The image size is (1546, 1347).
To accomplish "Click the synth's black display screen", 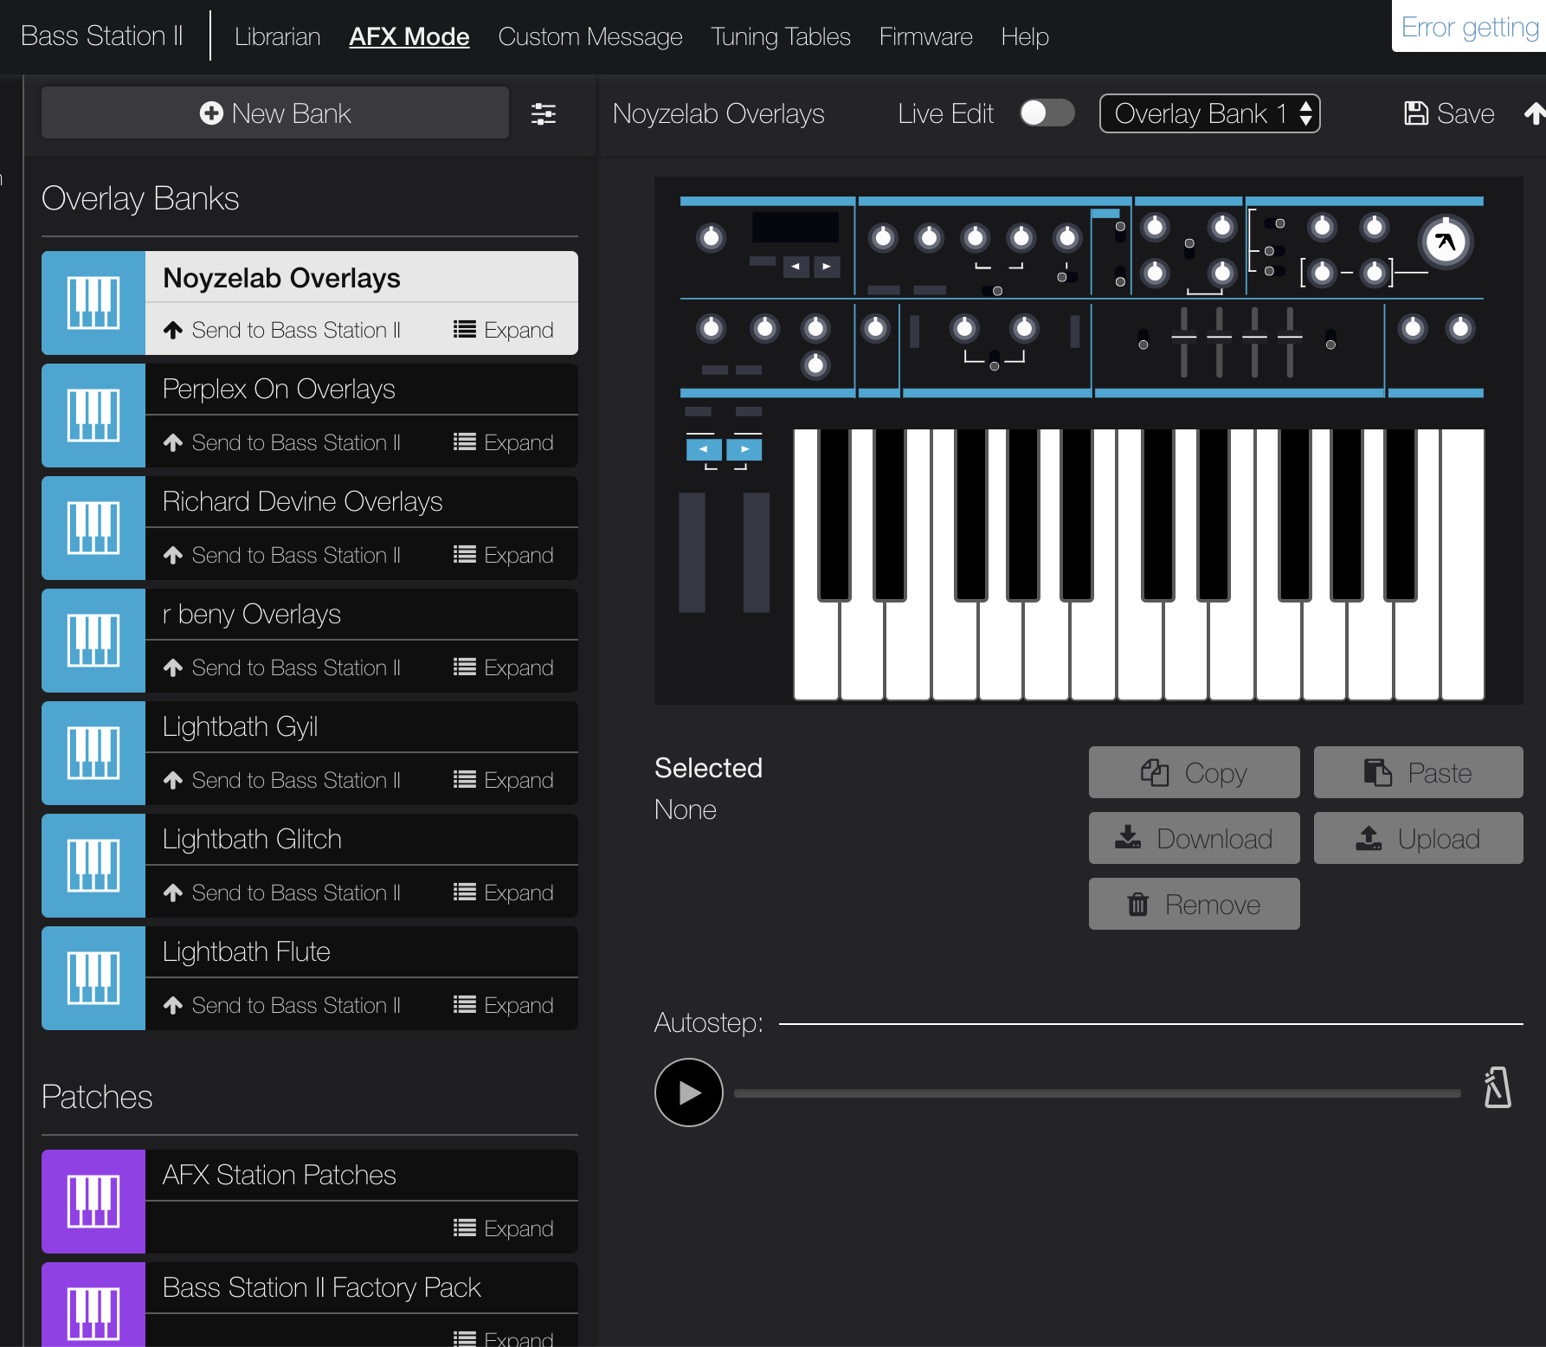I will (x=796, y=227).
